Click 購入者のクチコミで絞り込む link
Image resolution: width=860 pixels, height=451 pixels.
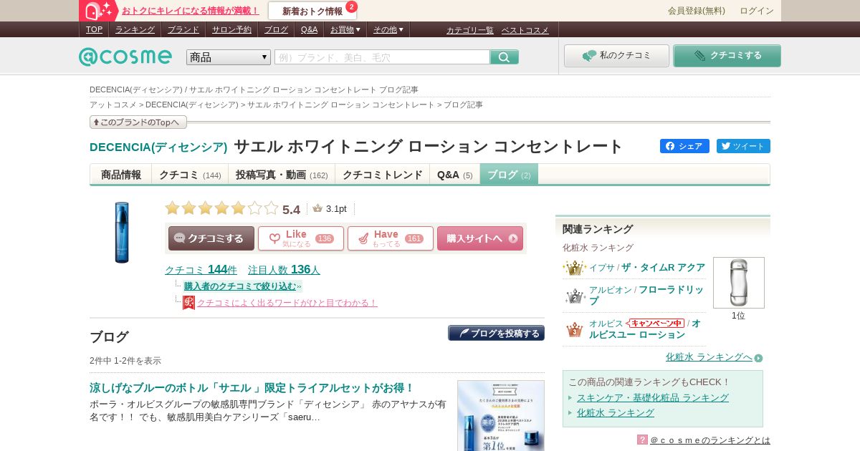click(x=242, y=286)
